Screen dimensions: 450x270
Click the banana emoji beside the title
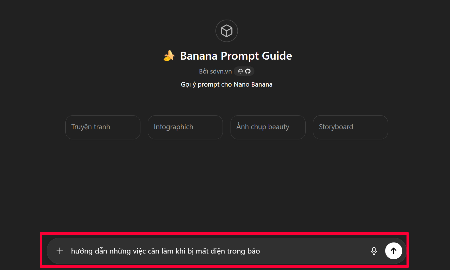(x=169, y=56)
